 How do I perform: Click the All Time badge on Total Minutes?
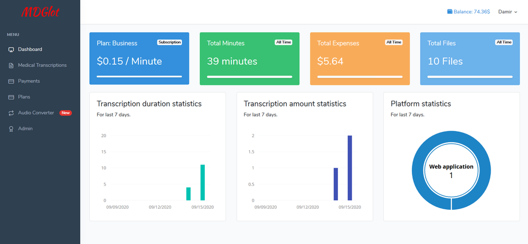(284, 42)
